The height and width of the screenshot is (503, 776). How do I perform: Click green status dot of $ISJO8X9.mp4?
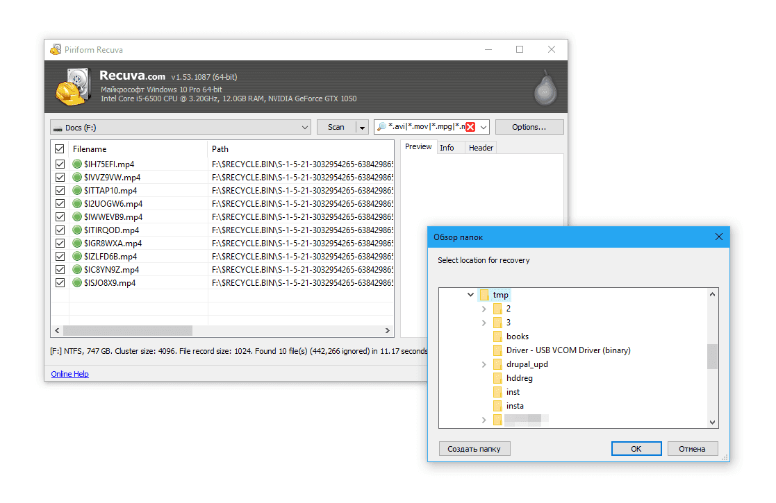[x=76, y=282]
